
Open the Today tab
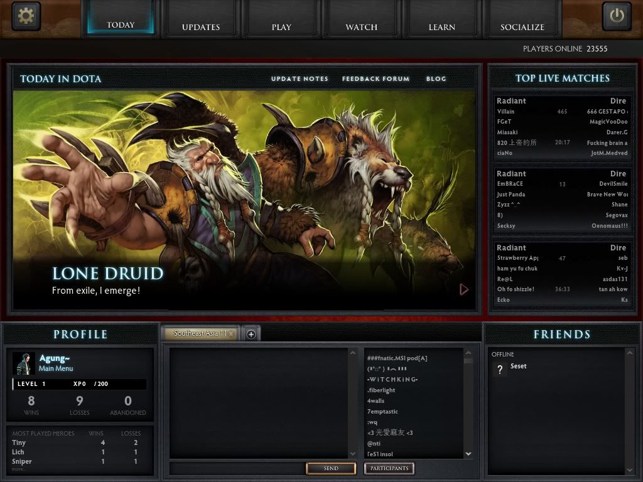[121, 18]
